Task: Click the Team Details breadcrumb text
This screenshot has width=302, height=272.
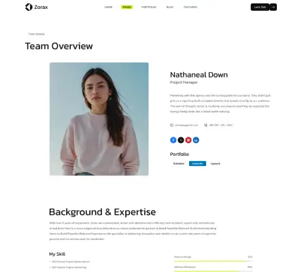Action: (36, 34)
